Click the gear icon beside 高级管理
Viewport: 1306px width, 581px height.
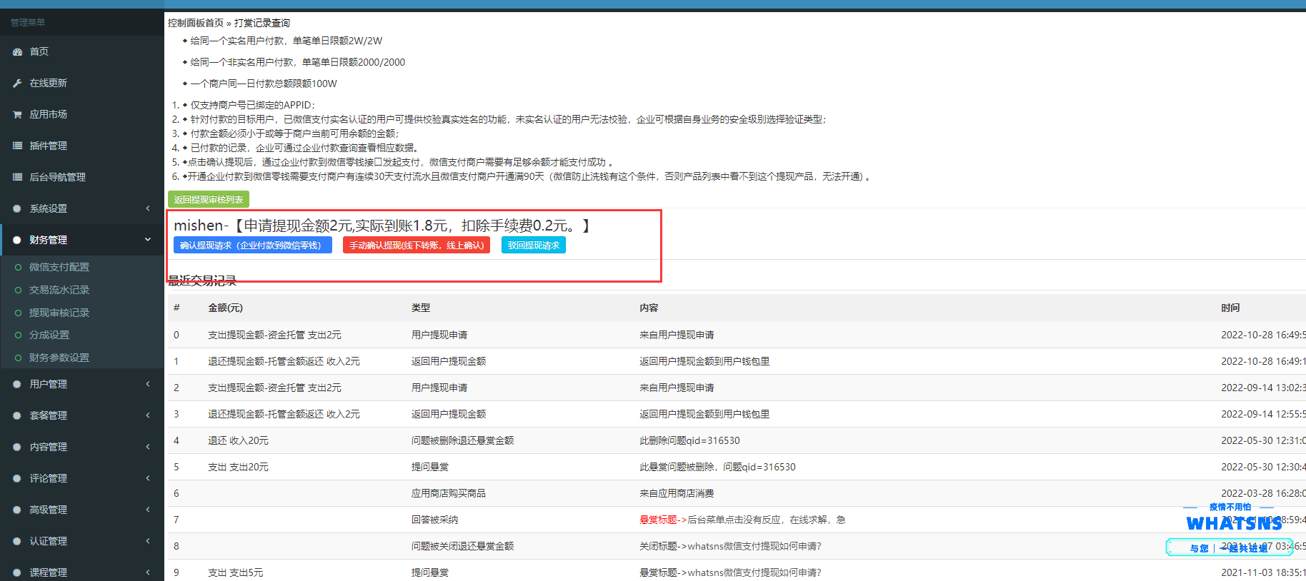[x=17, y=510]
